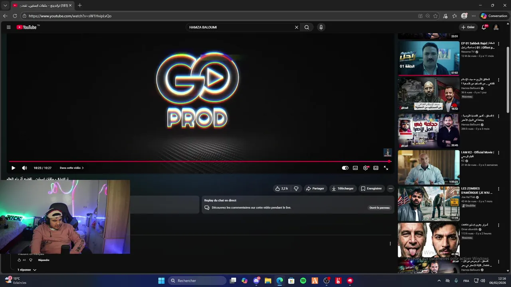
Task: Open more actions ellipsis beside Enregistrer
Action: coord(390,189)
